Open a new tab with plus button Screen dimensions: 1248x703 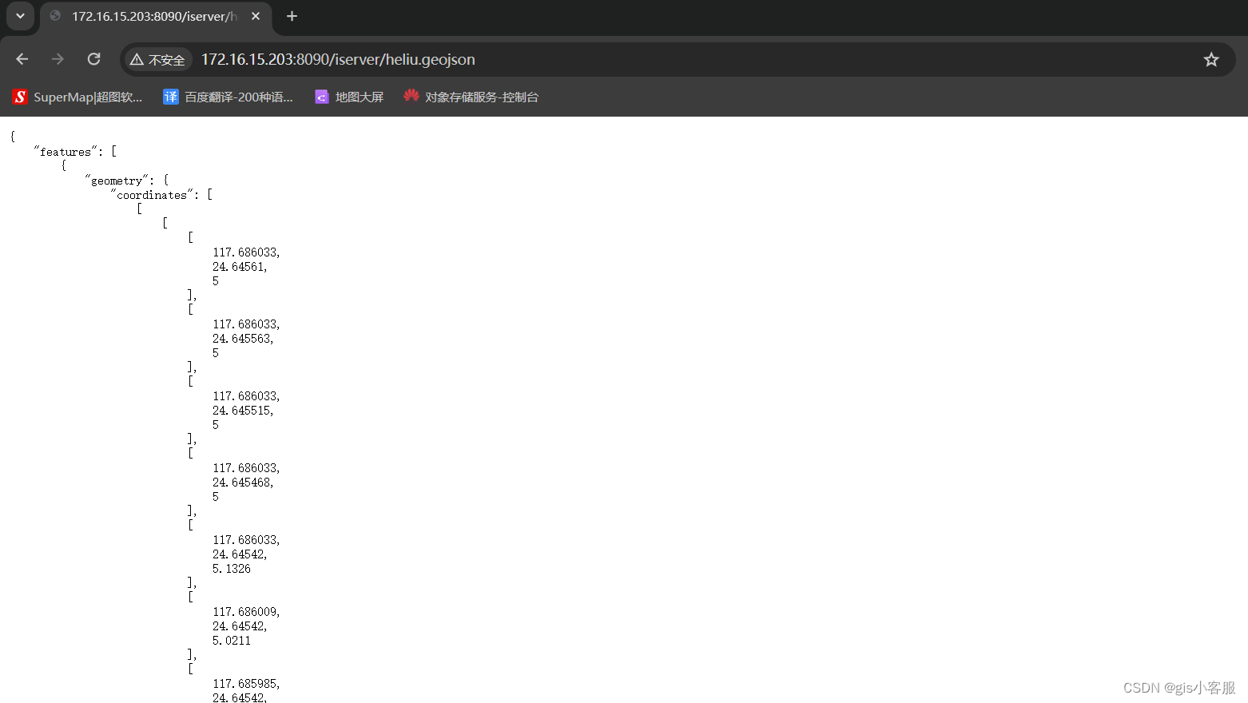pyautogui.click(x=292, y=16)
